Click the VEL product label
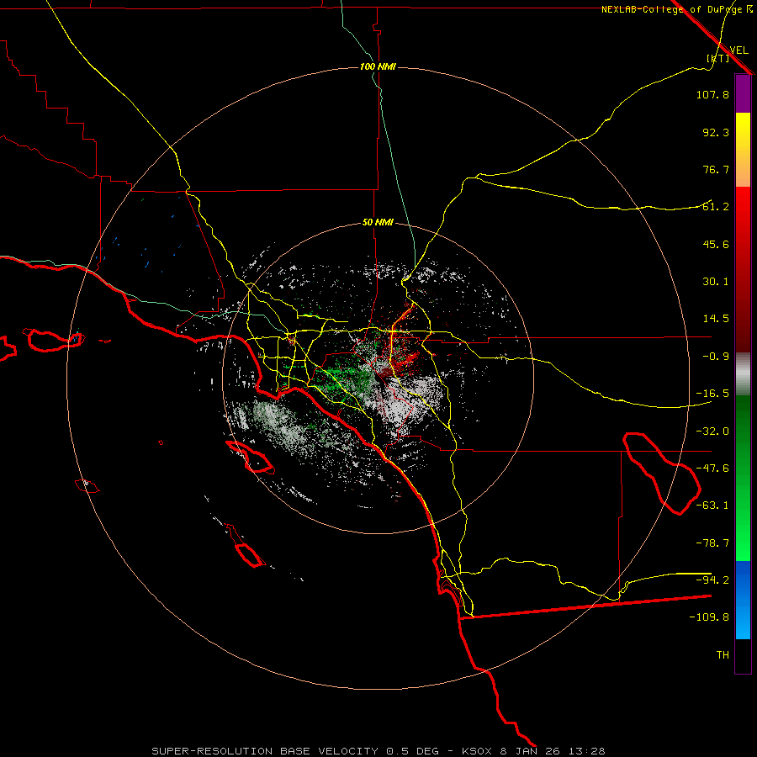The height and width of the screenshot is (757, 757). 738,50
